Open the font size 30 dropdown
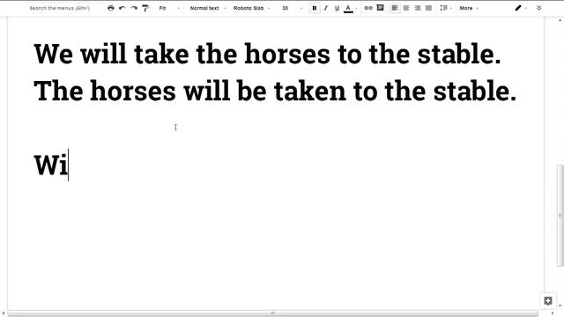564x317 pixels. [292, 8]
